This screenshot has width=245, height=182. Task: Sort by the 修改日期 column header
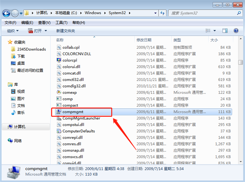pyautogui.click(x=144, y=40)
